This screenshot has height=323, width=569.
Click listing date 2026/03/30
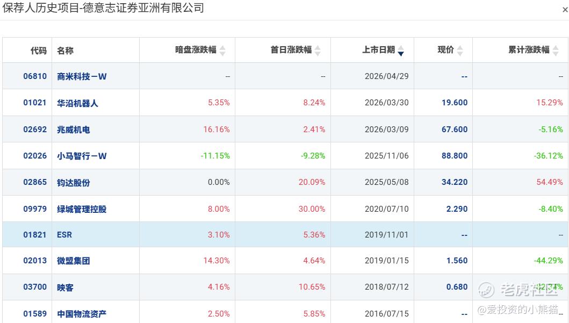point(386,103)
